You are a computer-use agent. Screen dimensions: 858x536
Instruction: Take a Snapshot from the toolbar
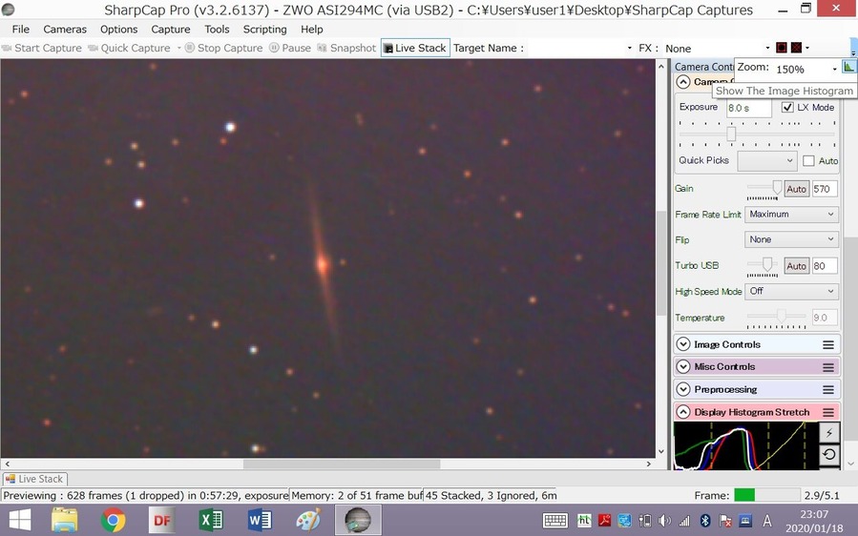(x=346, y=48)
